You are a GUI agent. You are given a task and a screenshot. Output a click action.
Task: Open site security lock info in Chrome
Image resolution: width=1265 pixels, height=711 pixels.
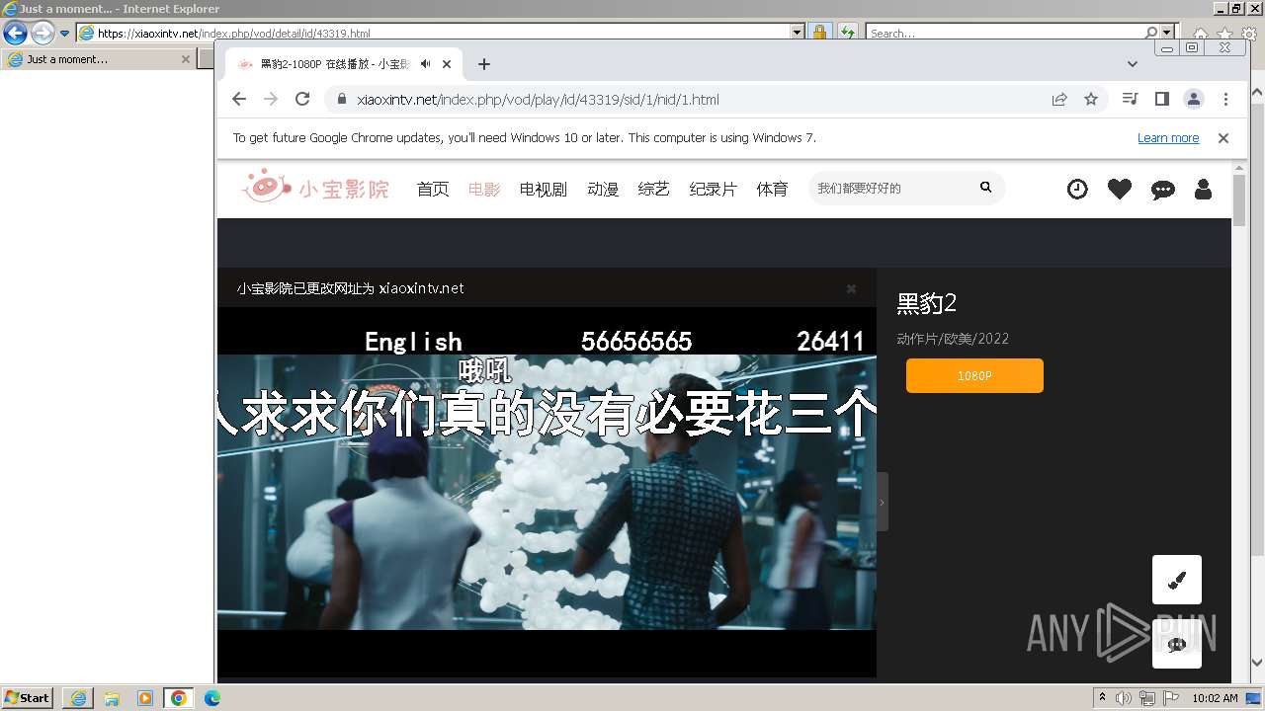point(342,99)
